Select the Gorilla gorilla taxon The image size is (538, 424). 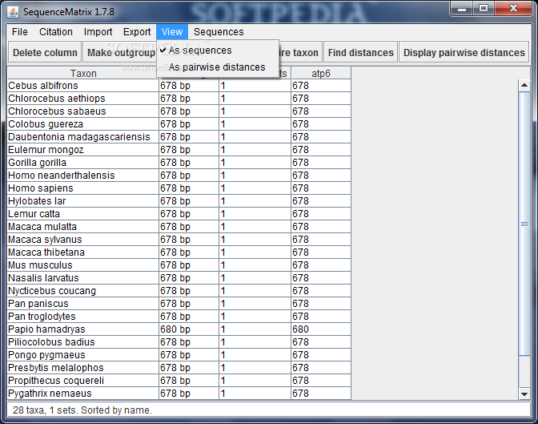coord(82,163)
